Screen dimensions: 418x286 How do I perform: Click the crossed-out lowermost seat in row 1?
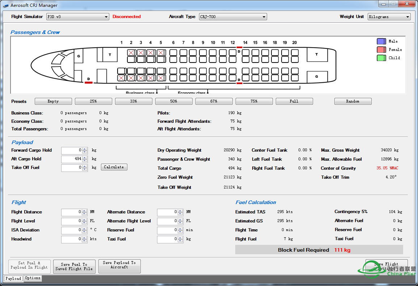[121, 78]
